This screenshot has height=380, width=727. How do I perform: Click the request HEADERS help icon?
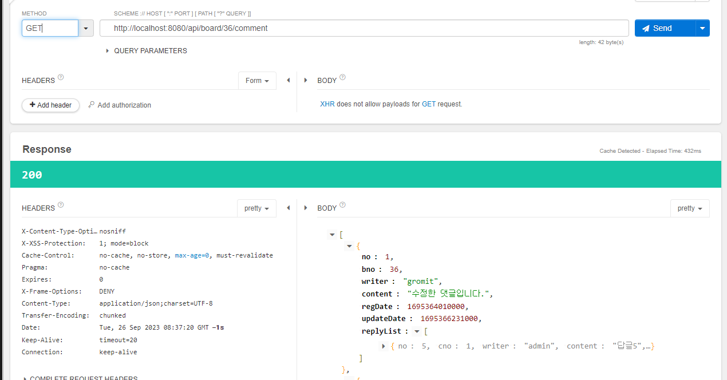[61, 77]
